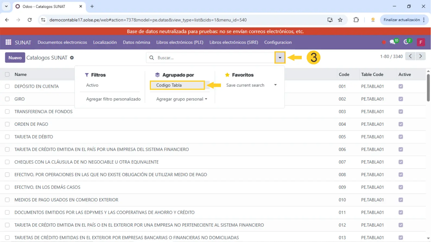This screenshot has height=242, width=431.
Task: Go to the previous page of records
Action: pos(410,56)
